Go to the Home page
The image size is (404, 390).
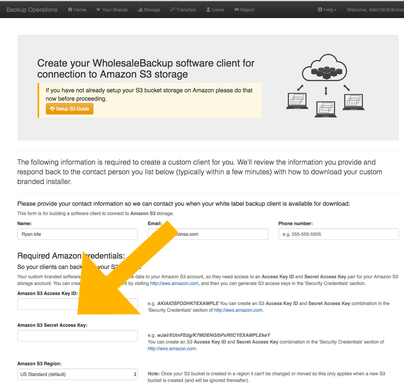(x=77, y=10)
